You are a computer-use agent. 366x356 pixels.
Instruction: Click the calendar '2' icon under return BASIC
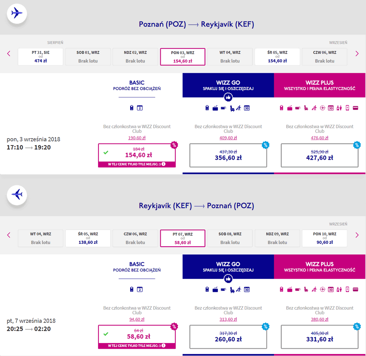pos(139,289)
